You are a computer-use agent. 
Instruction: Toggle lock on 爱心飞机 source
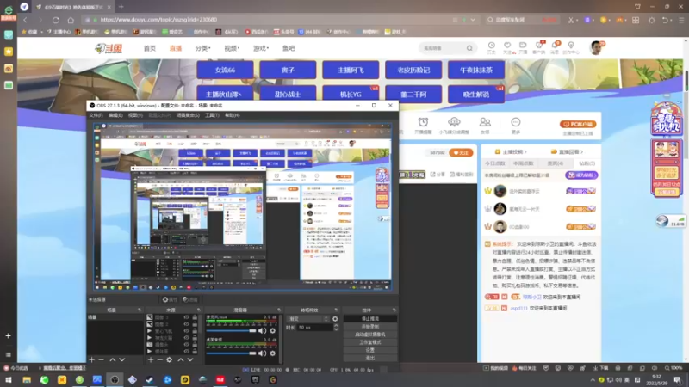point(195,331)
